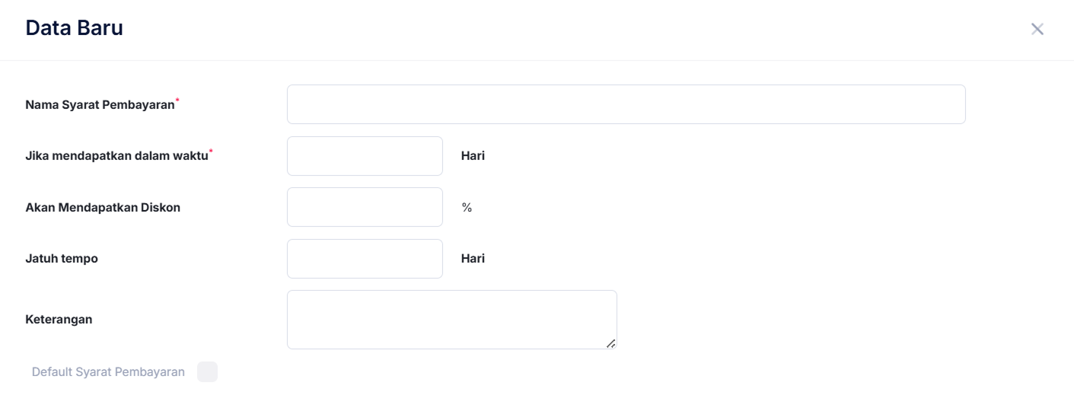
Task: Click the Hari unit beside Jika mendapatkan field
Action: 473,156
